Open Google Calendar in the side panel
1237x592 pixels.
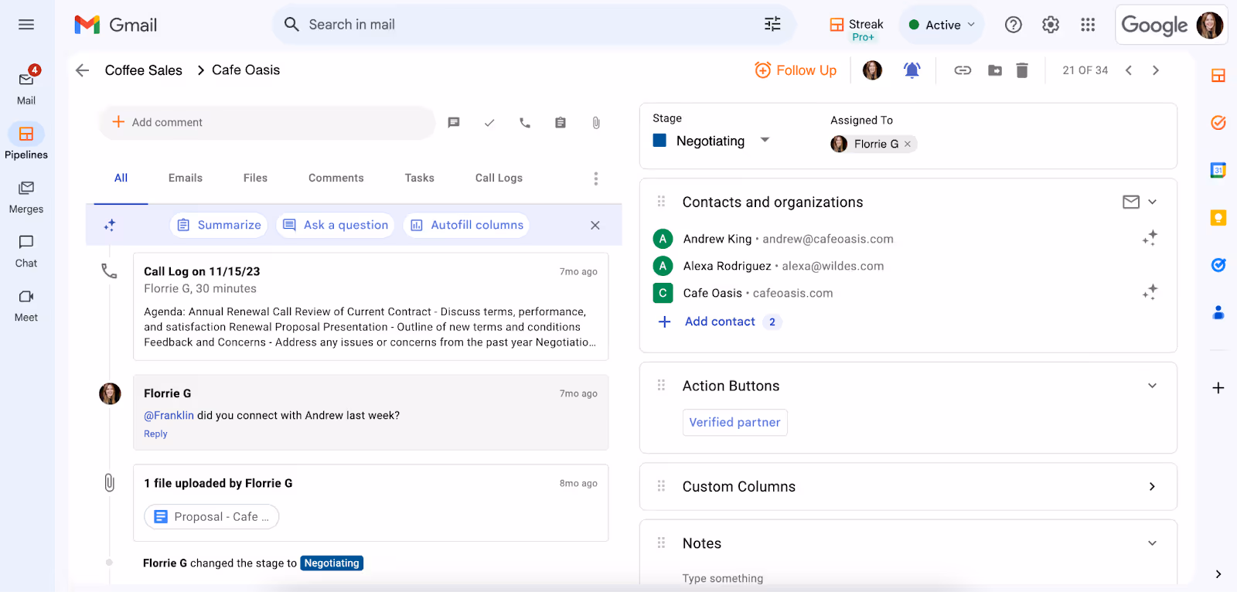point(1218,170)
